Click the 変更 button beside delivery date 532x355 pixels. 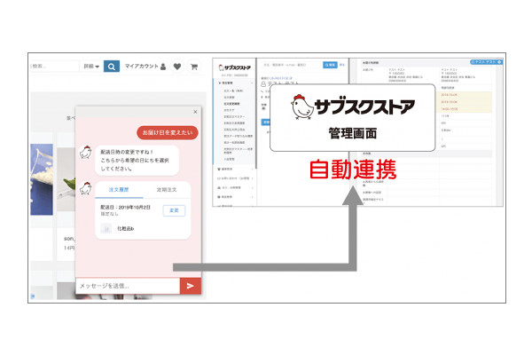174,210
